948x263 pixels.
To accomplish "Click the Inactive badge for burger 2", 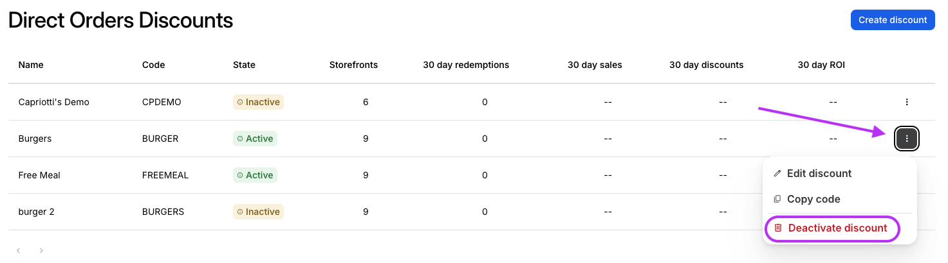I will 258,212.
